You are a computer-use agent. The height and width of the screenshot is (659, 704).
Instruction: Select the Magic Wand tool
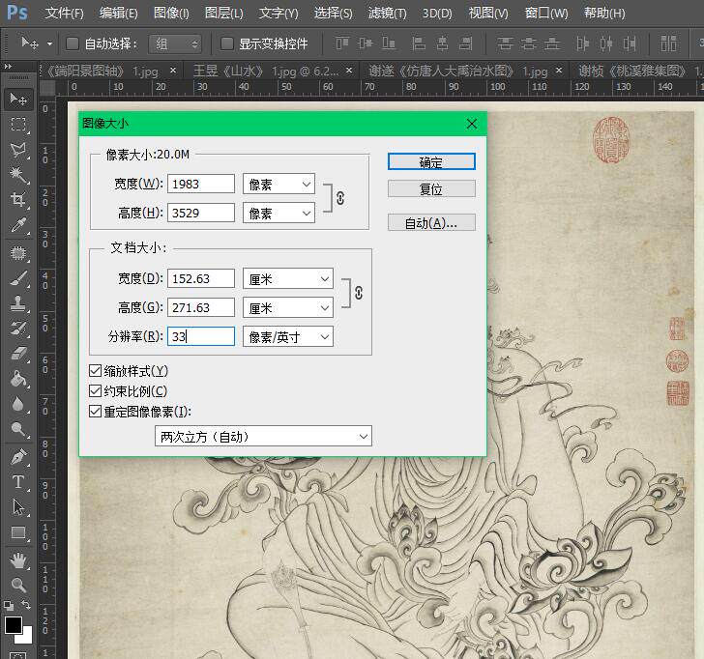click(x=18, y=175)
